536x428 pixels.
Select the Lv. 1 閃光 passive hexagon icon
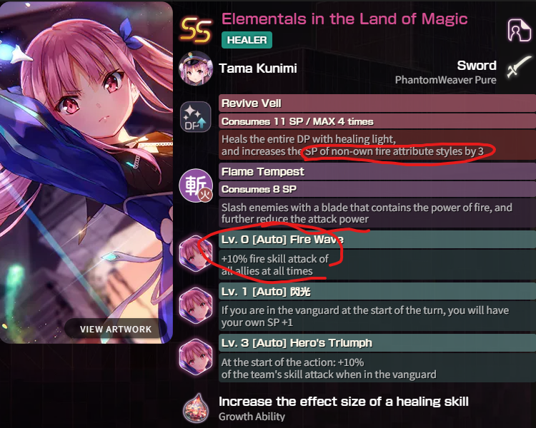point(196,305)
